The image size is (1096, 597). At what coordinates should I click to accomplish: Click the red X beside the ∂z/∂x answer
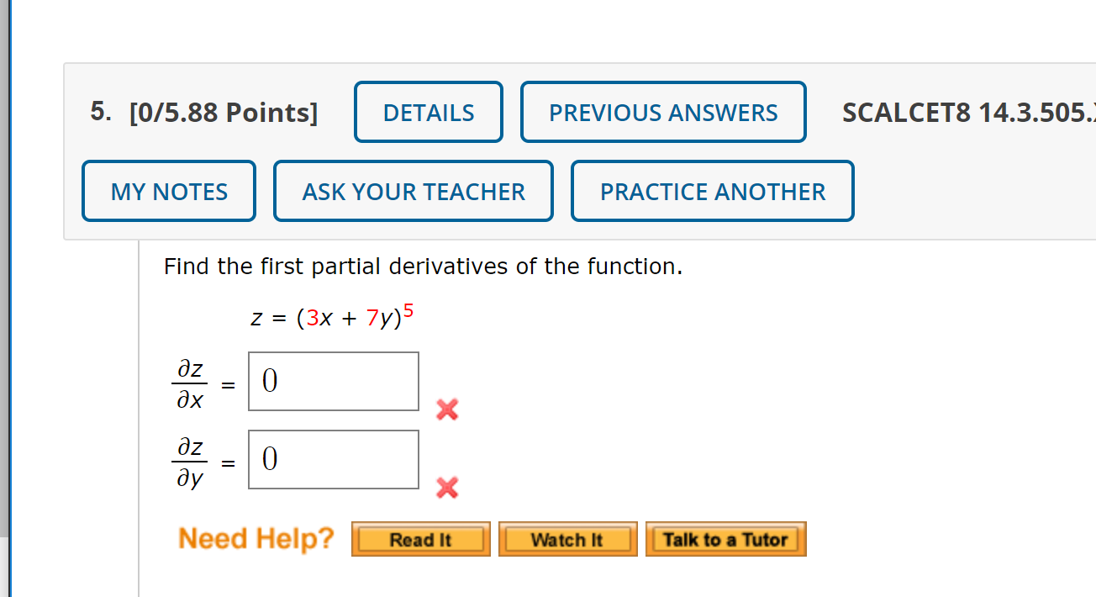[446, 410]
